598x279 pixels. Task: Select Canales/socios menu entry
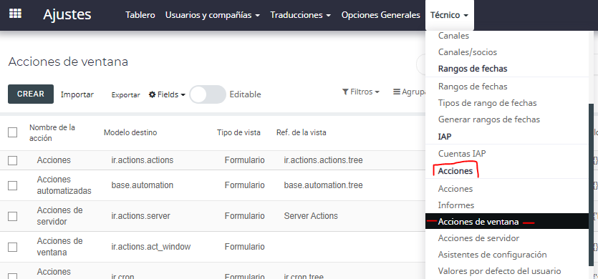[x=468, y=52]
